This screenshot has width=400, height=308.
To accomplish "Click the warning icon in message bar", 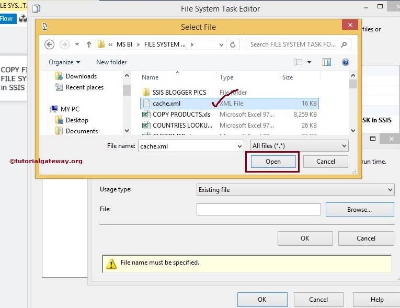I will point(111,264).
